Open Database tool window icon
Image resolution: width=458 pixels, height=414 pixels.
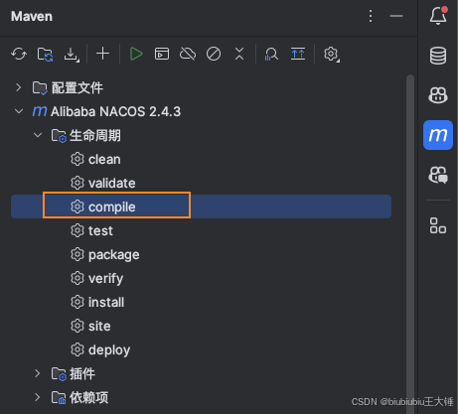[438, 56]
